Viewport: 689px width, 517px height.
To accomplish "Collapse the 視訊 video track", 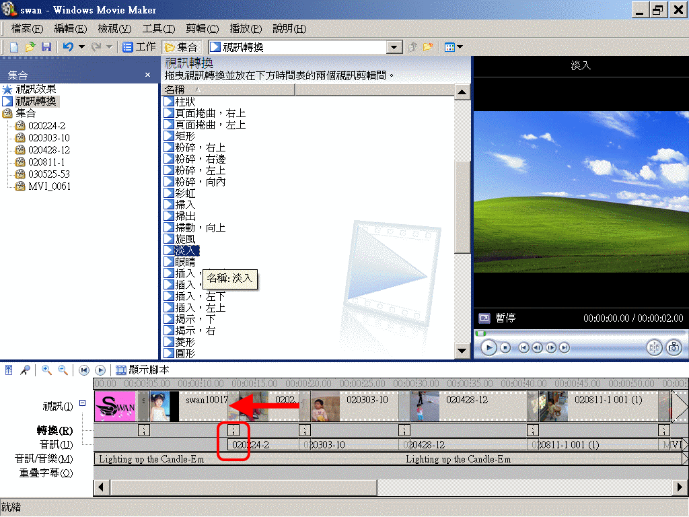I will point(82,401).
